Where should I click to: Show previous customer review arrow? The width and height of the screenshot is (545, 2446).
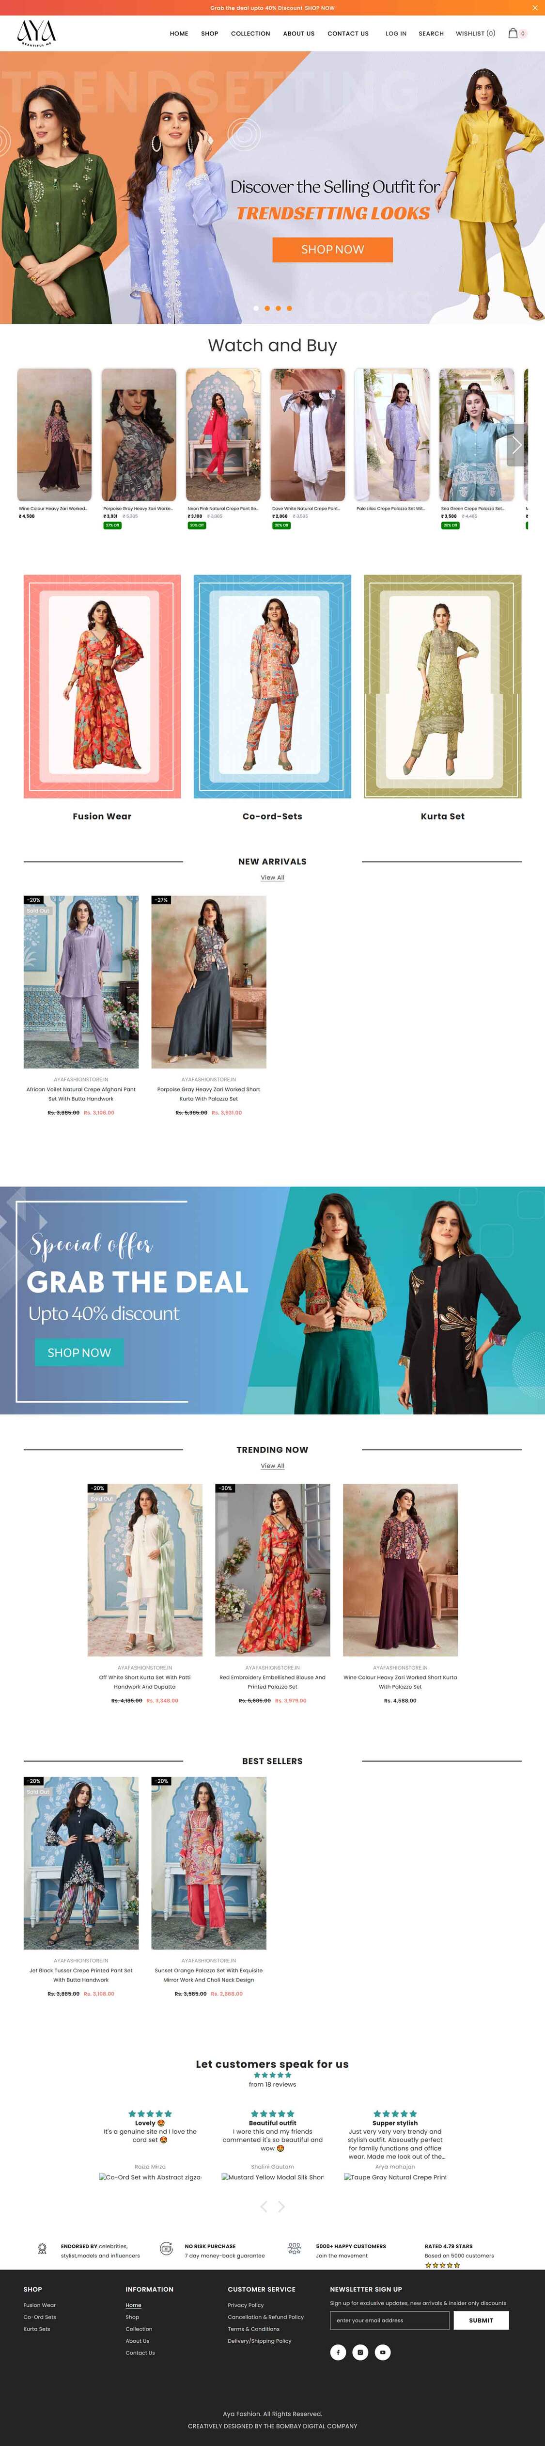click(264, 2206)
